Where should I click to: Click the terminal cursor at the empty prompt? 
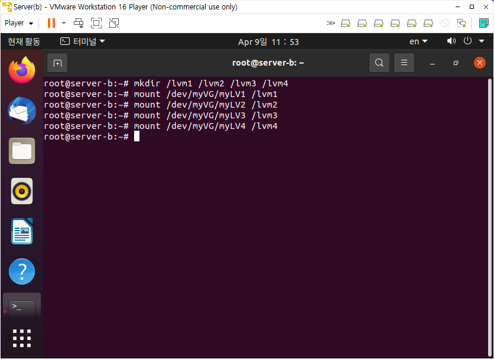(136, 137)
